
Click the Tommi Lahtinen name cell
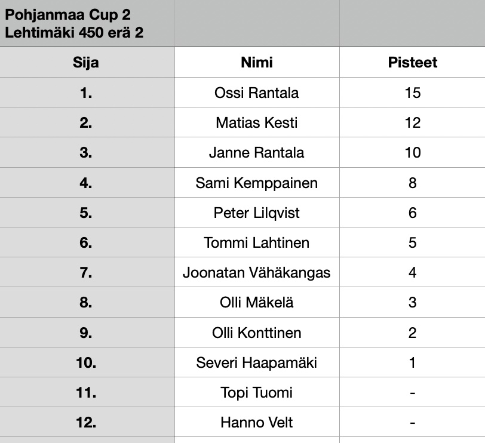point(257,242)
